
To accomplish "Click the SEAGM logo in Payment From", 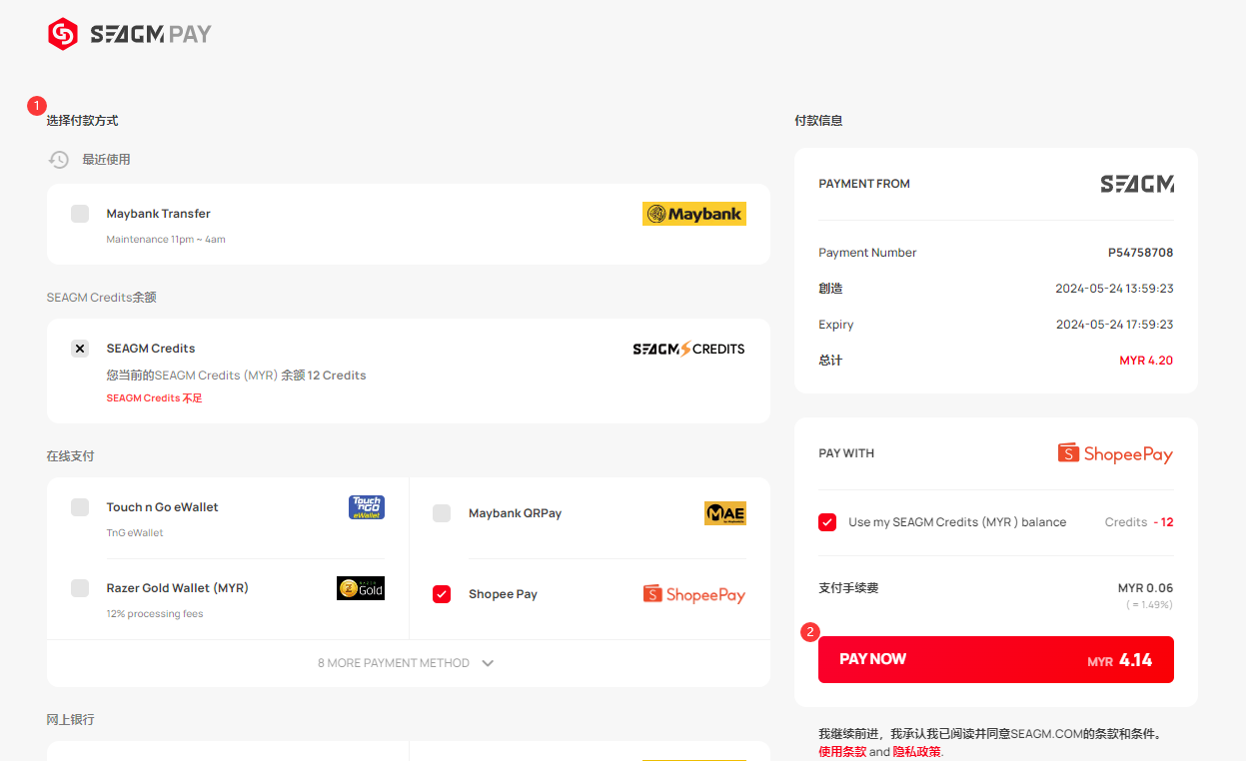I will pos(1137,184).
